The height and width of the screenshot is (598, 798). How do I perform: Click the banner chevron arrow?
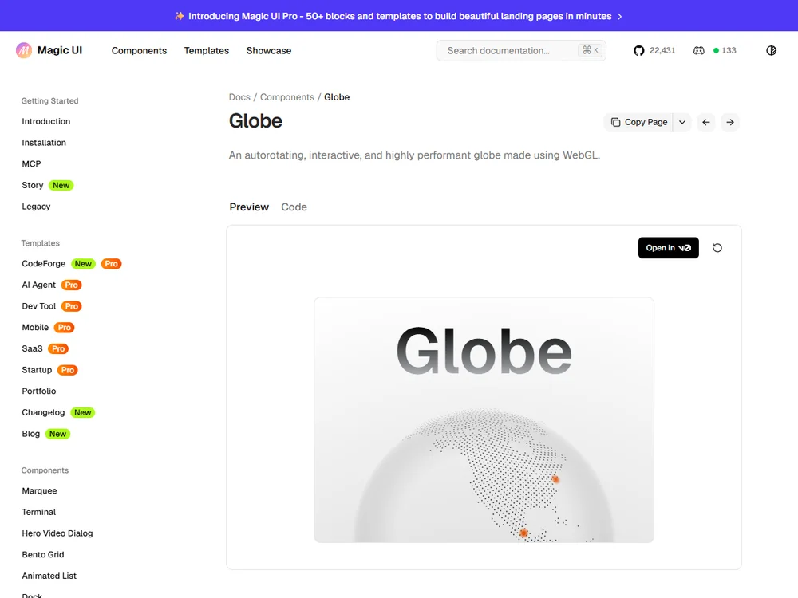(x=619, y=16)
